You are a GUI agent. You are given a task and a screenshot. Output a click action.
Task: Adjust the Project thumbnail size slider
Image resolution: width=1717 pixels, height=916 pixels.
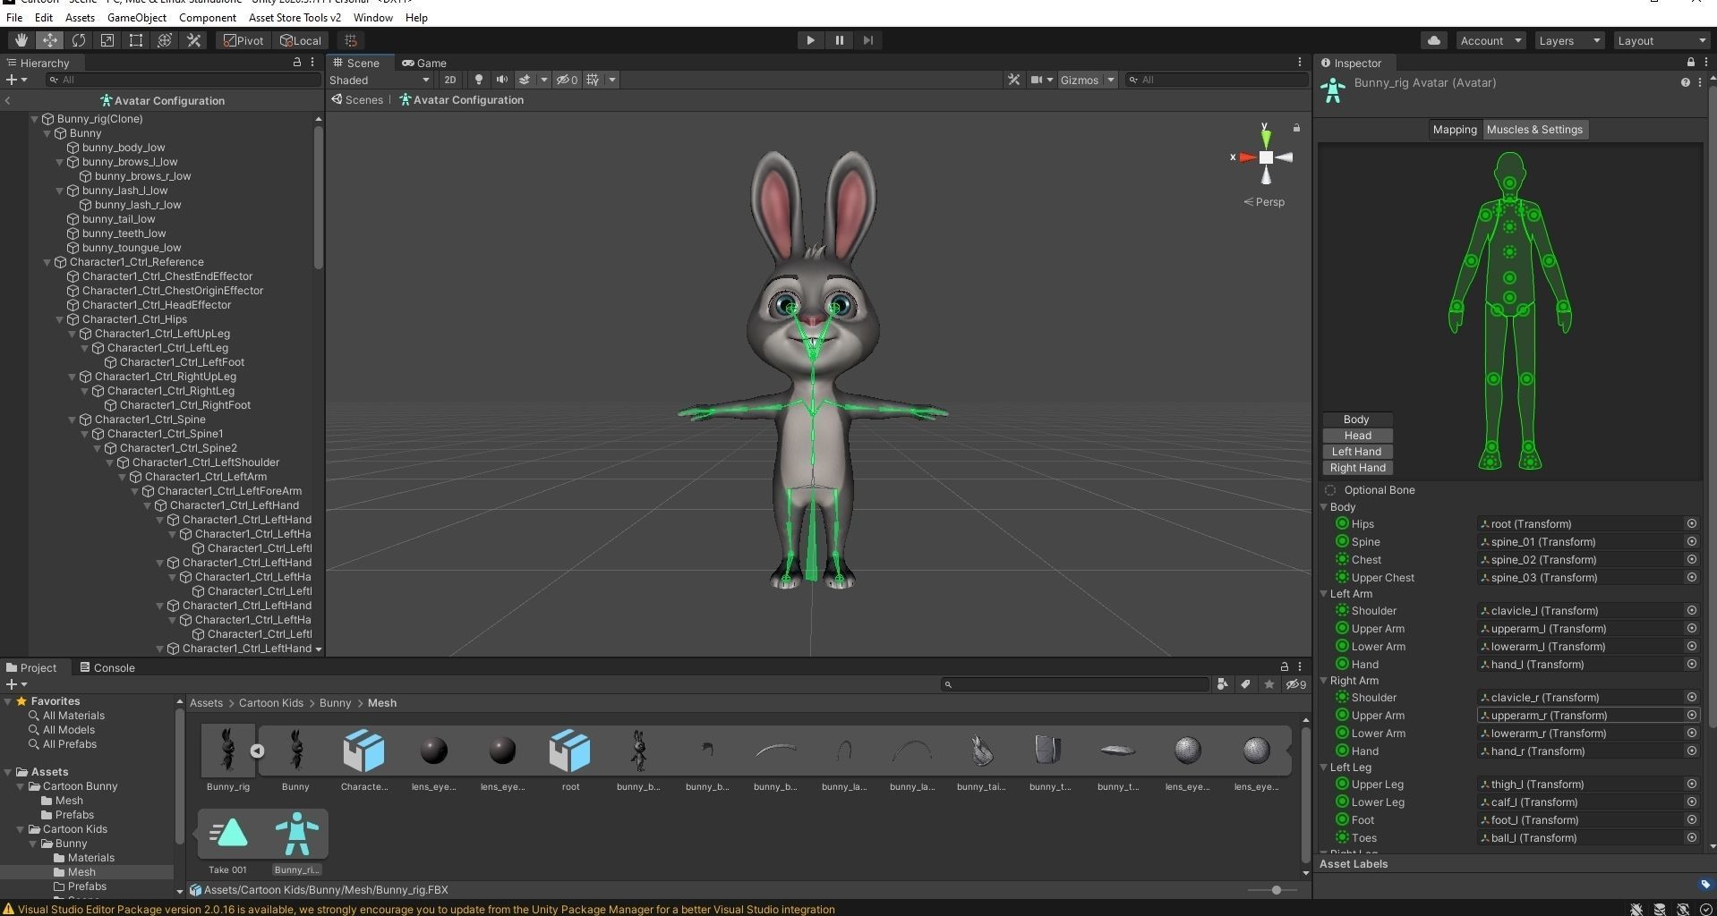pyautogui.click(x=1276, y=890)
